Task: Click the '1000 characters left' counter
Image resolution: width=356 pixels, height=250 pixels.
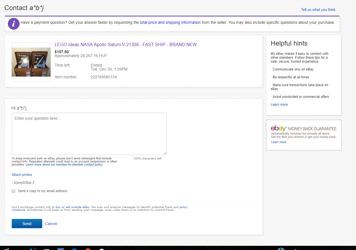Action: pos(148,159)
